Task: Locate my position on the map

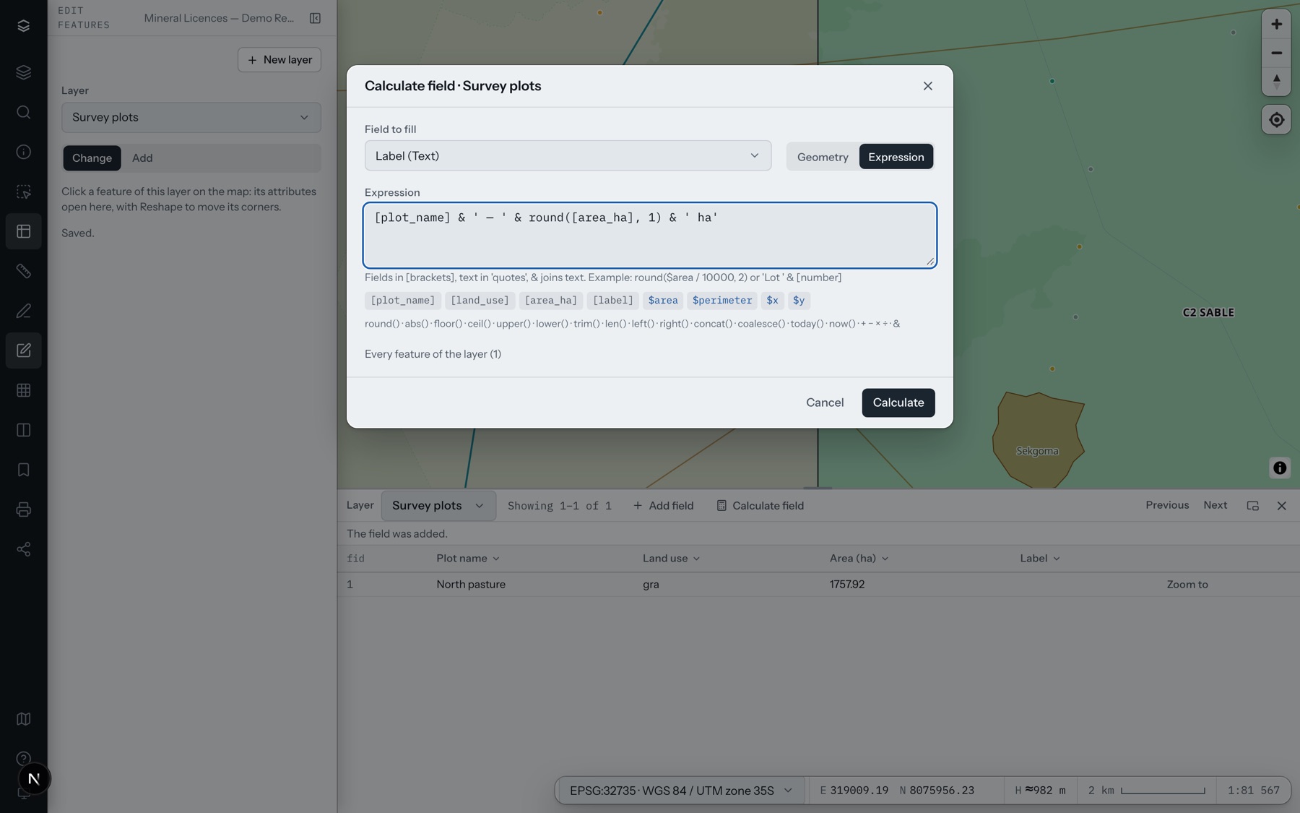Action: pos(1276,120)
